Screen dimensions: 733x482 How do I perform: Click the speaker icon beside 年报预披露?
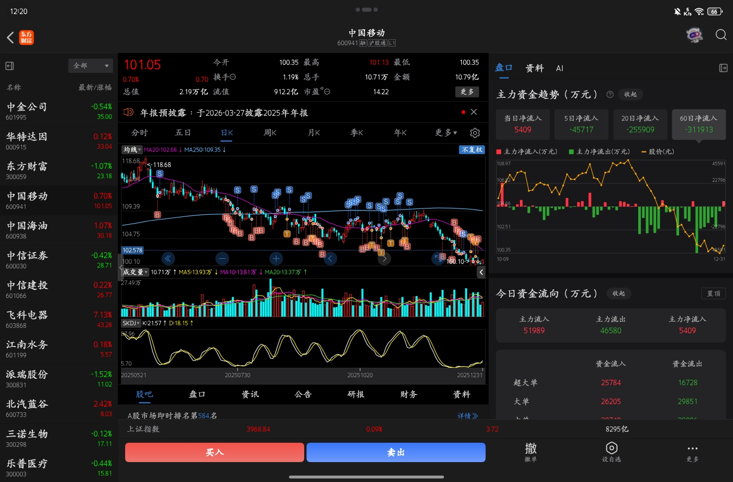click(x=128, y=112)
